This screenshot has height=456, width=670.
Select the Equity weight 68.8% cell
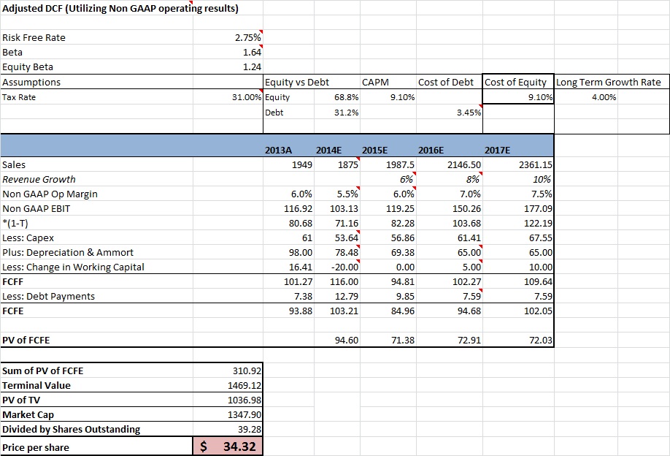pos(337,97)
